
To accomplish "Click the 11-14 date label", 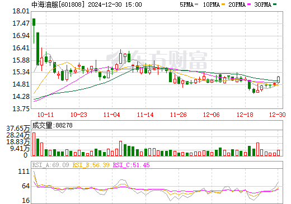I will coord(145,115).
